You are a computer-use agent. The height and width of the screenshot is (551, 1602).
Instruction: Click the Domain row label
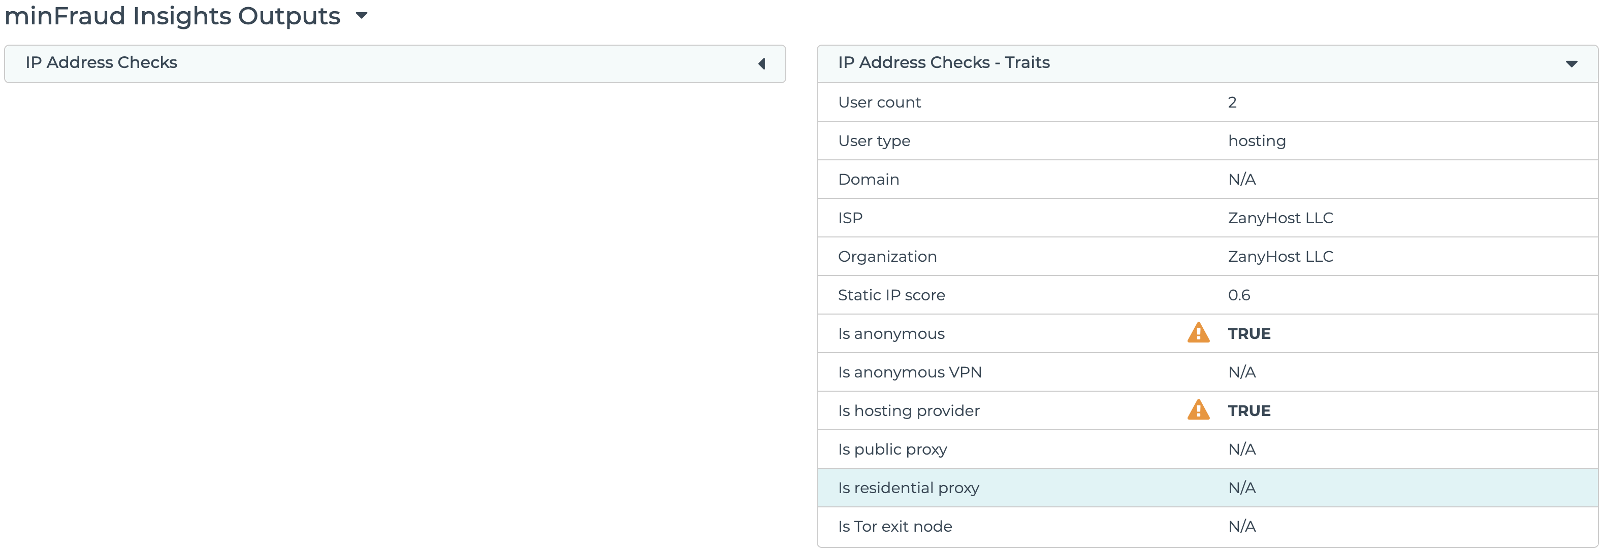[x=868, y=180]
